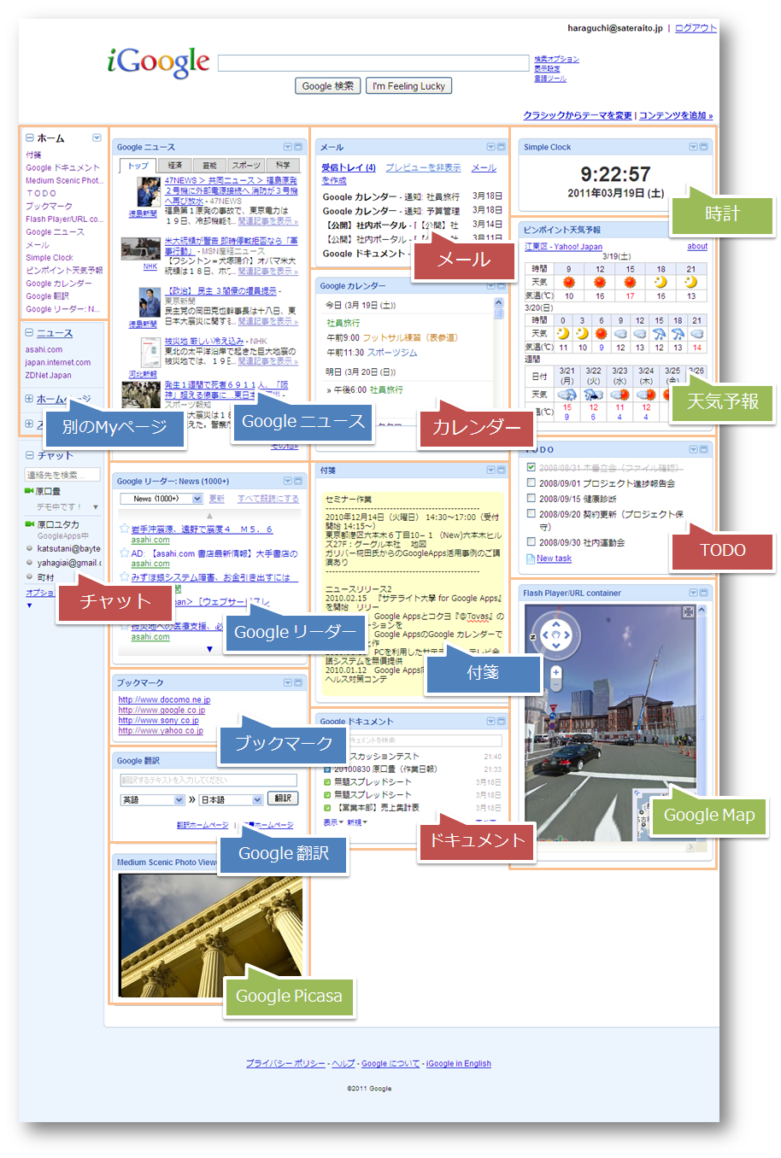Click the I'm Feeling Lucky button
Viewport: 781px width, 1158px height.
coord(408,86)
